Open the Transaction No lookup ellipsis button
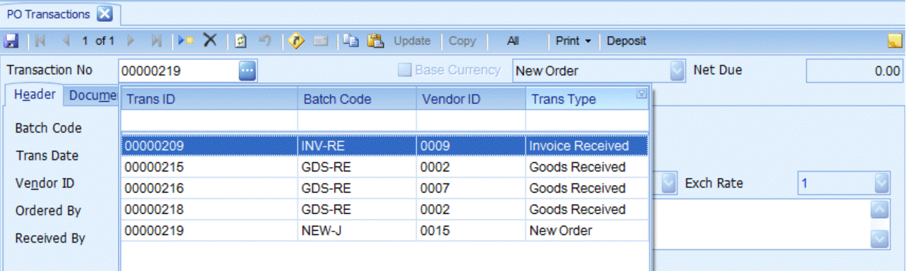This screenshot has height=271, width=906. (247, 71)
